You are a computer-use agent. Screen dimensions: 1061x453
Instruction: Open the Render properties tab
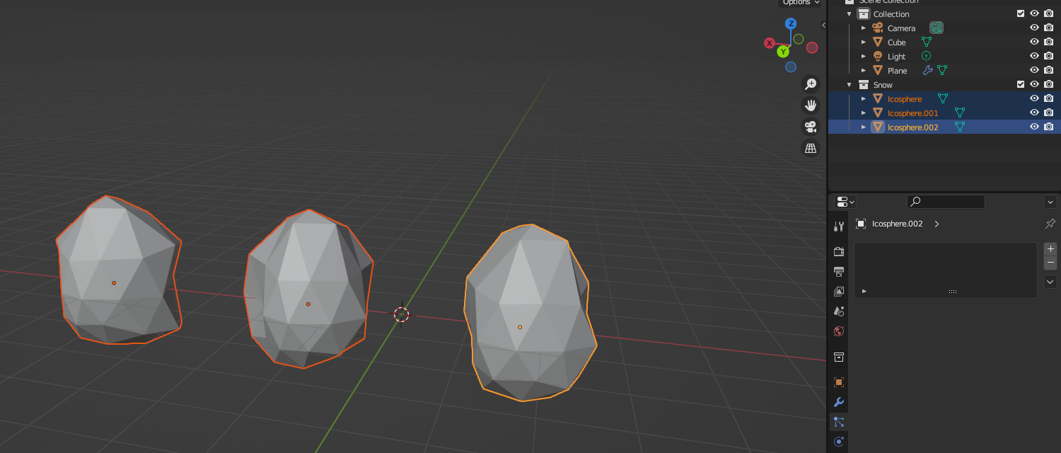click(839, 251)
